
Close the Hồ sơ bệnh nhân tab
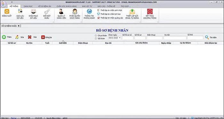point(19,26)
